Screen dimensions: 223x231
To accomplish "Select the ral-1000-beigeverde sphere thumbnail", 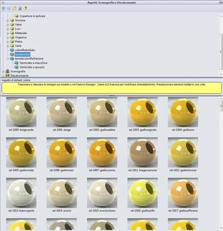I will (21, 112).
